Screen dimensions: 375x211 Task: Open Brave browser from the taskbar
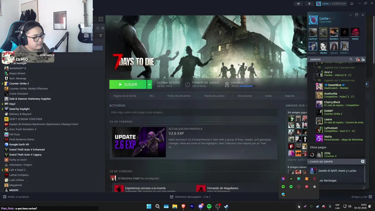(x=183, y=206)
